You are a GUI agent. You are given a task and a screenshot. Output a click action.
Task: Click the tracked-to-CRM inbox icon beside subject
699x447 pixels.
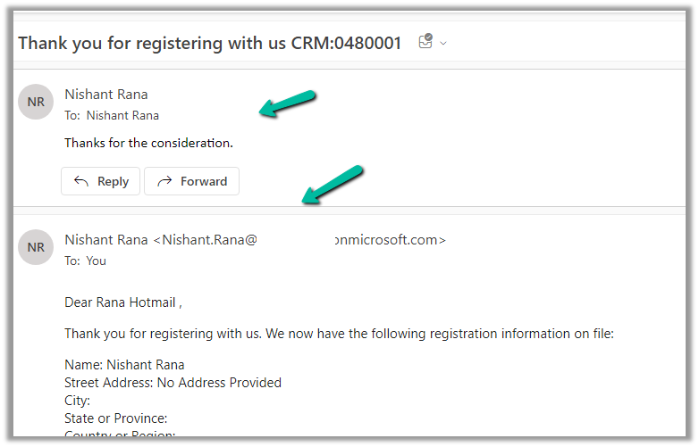click(x=425, y=41)
